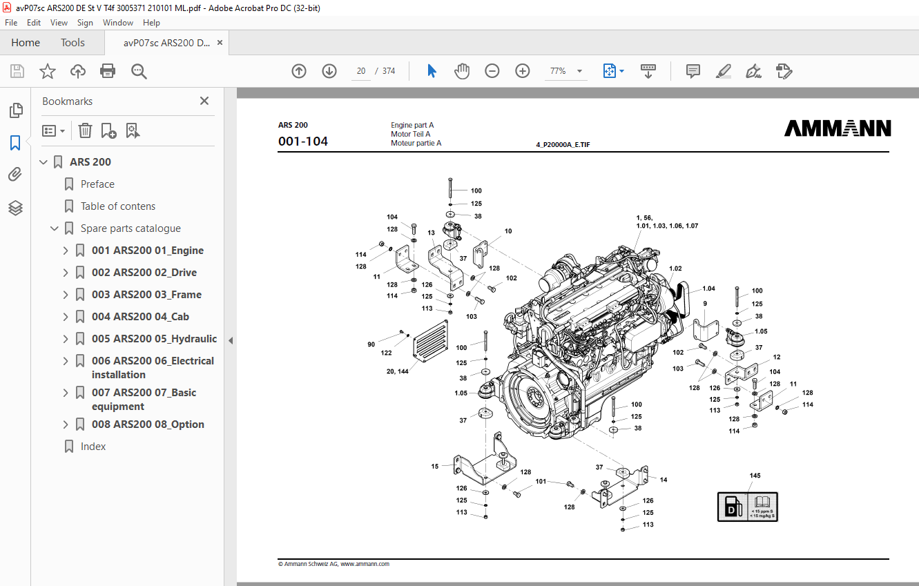Open the Sign document pen tool
Image resolution: width=919 pixels, height=586 pixels.
click(x=754, y=71)
